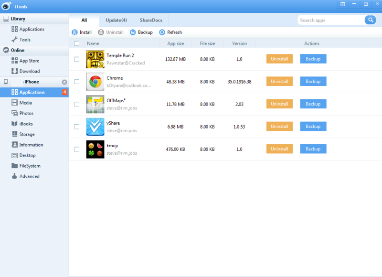Check the Emoji row checkbox
Viewport: 382px width, 277px height.
click(77, 149)
